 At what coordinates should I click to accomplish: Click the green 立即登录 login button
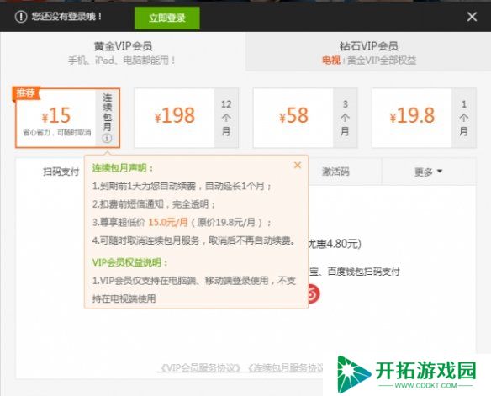167,18
